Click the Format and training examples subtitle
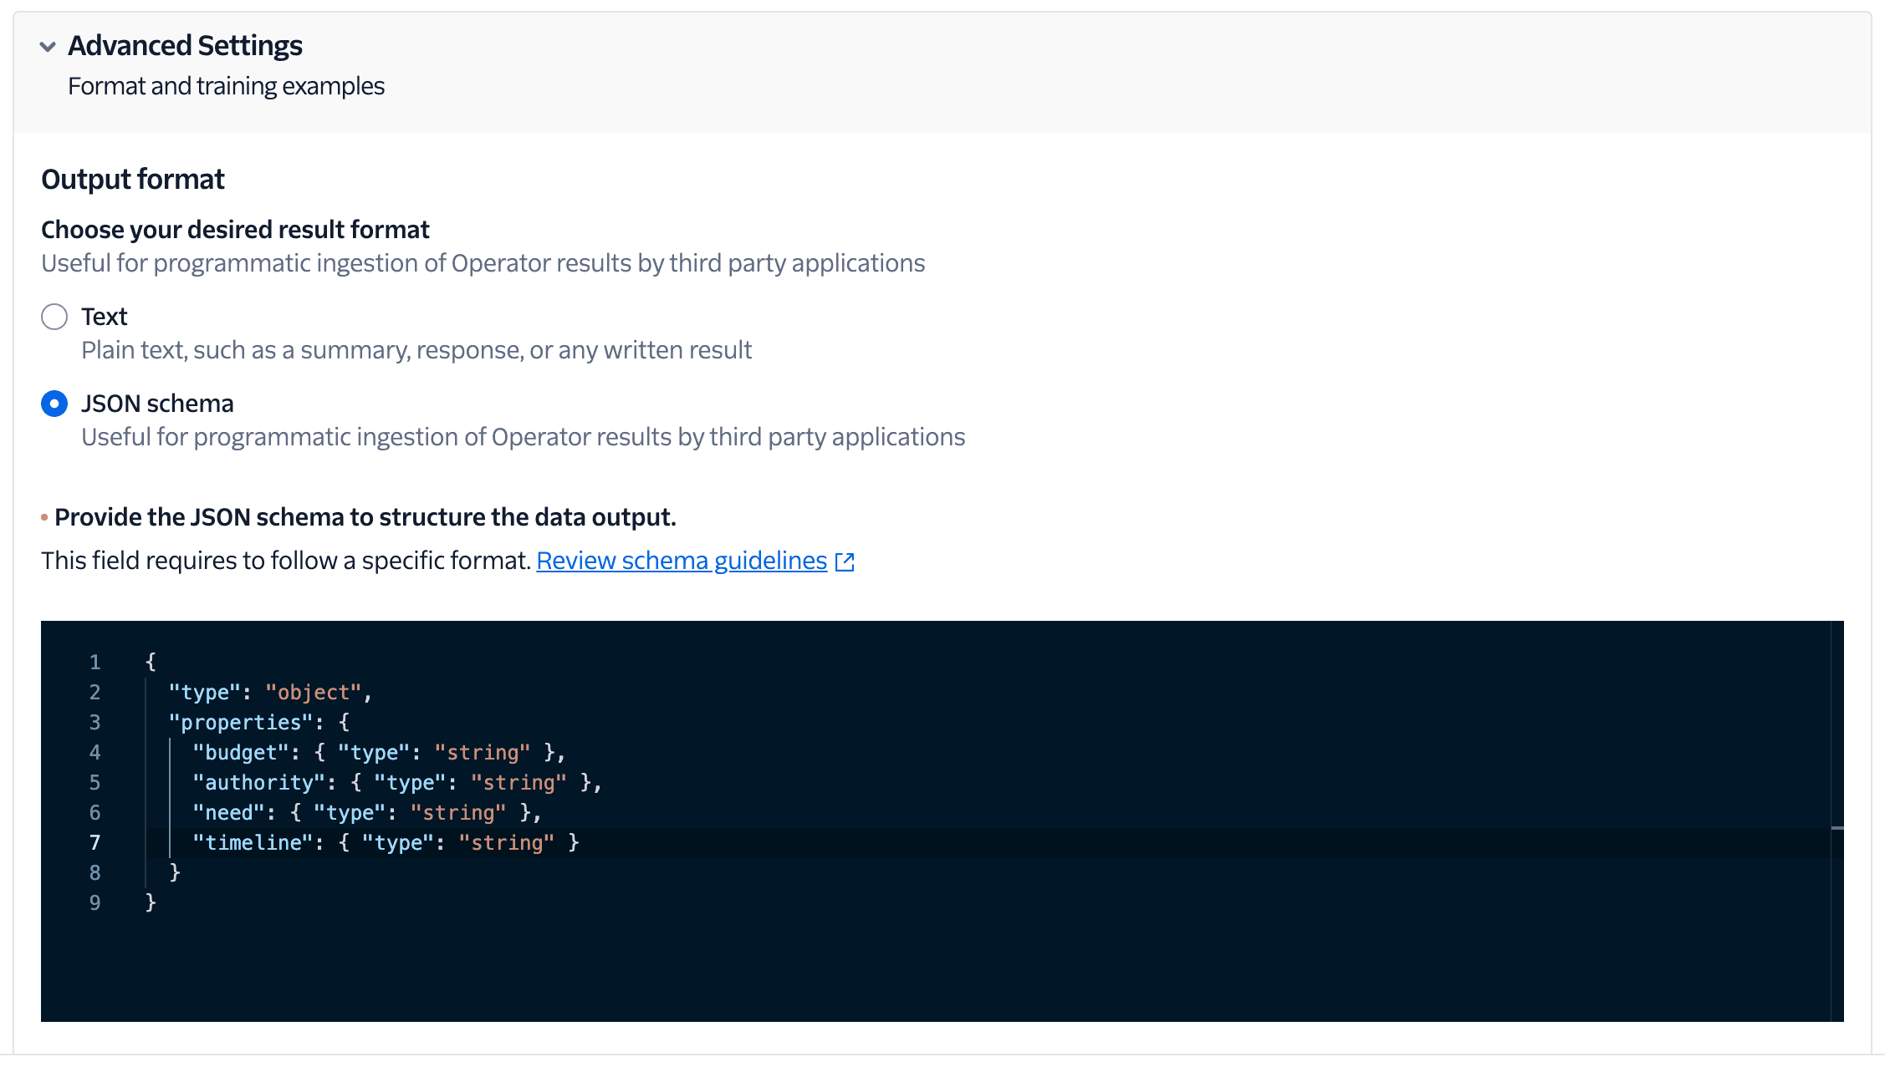 226,85
